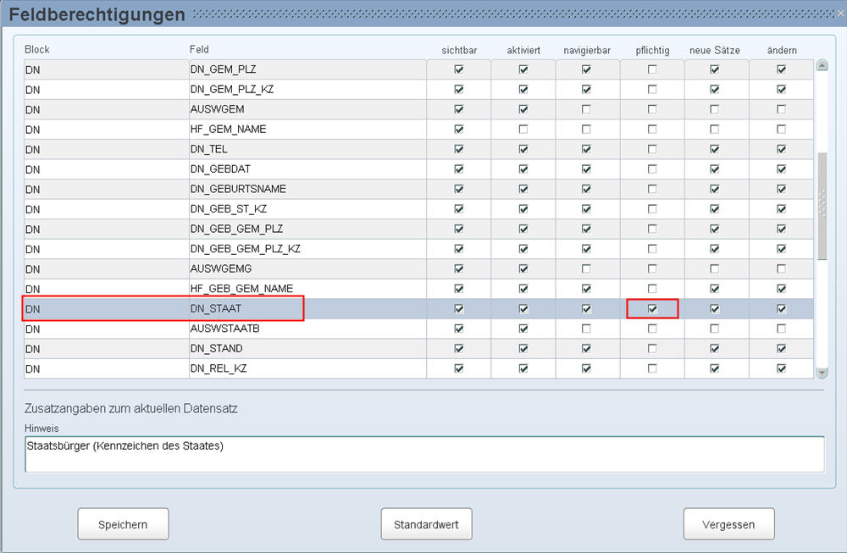
Task: Click the vertical scrollbar thumb
Action: tap(822, 203)
